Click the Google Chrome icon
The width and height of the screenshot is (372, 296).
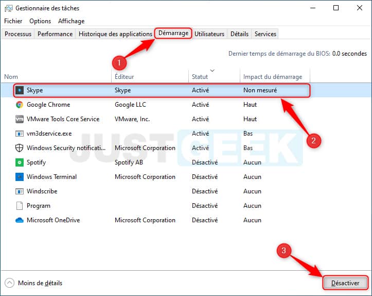(20, 105)
